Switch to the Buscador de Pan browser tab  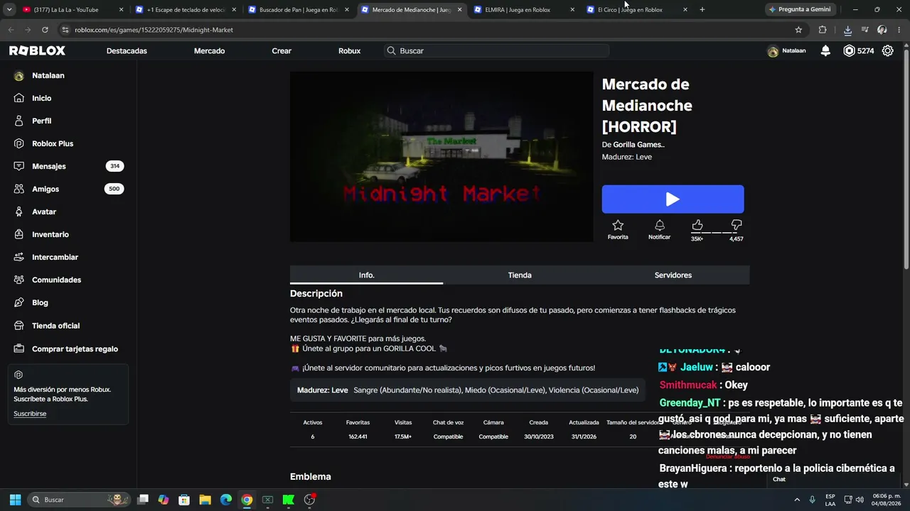click(299, 10)
